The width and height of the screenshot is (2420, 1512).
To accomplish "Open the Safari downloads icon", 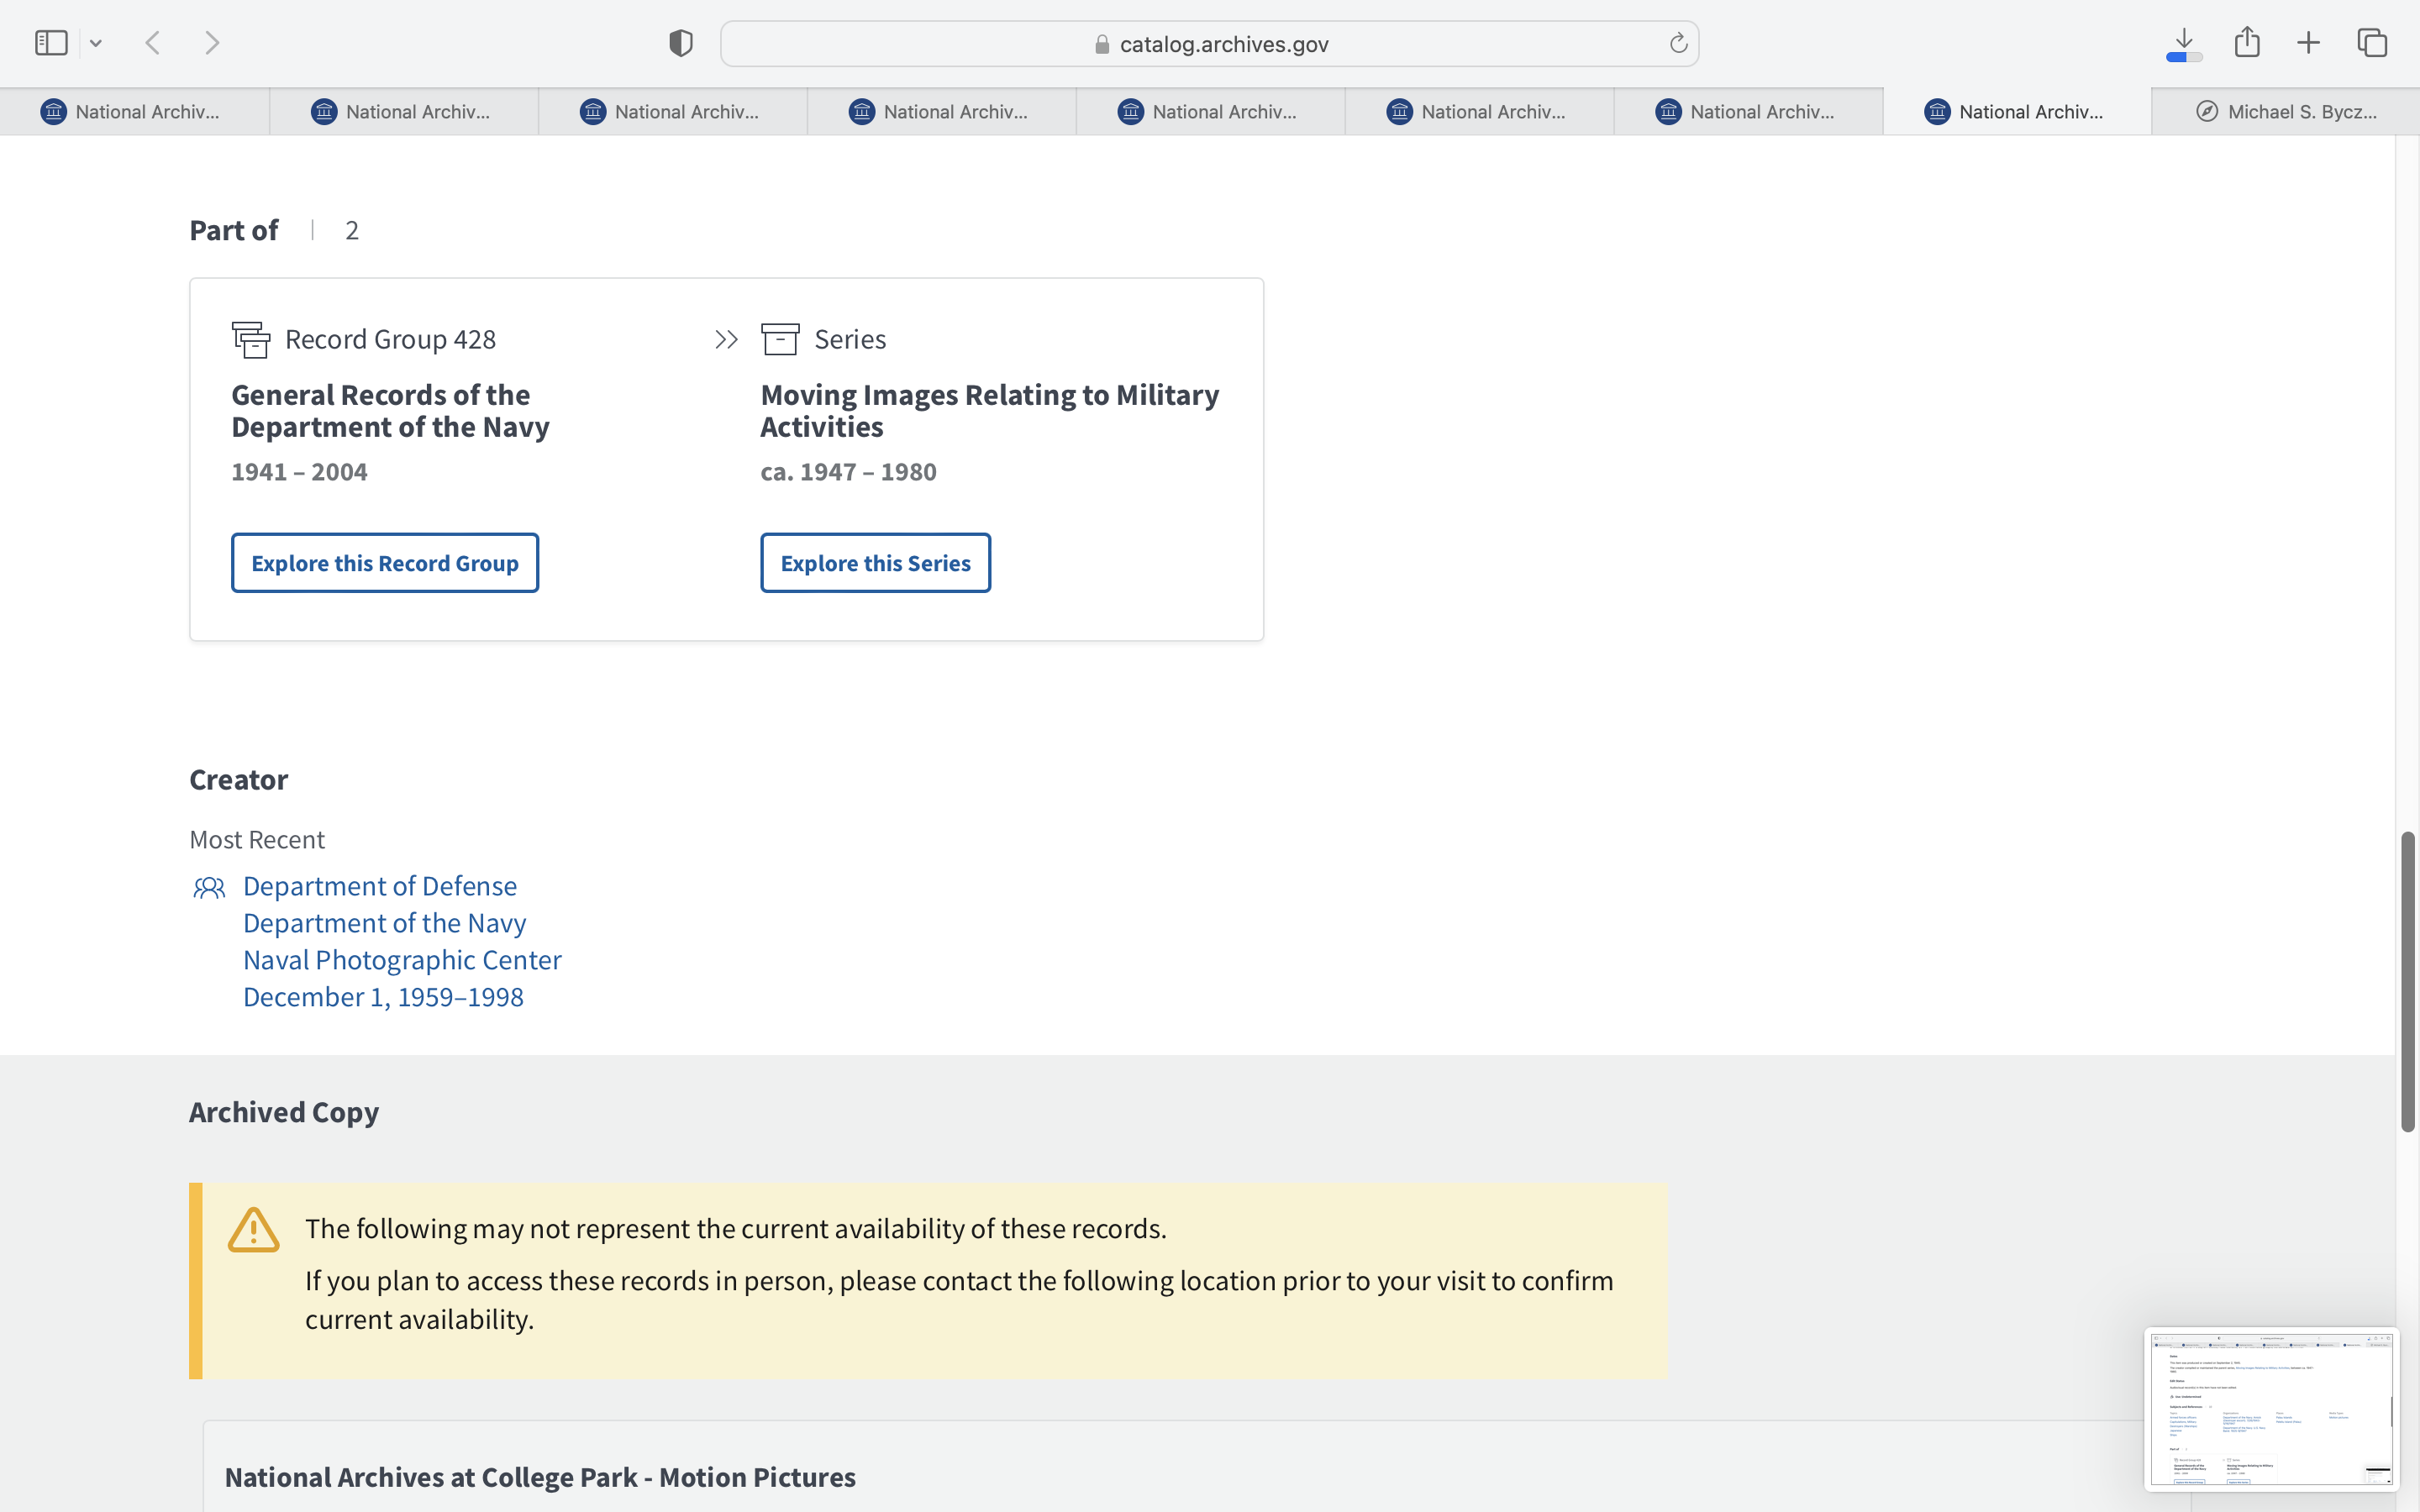I will (2184, 43).
